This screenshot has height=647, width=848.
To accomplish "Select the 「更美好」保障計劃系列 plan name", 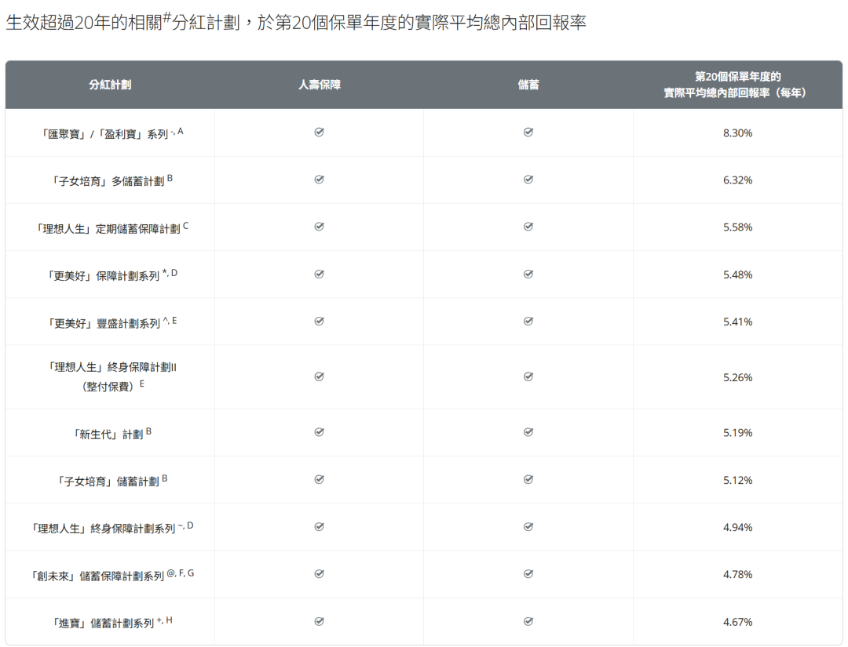I will 111,275.
